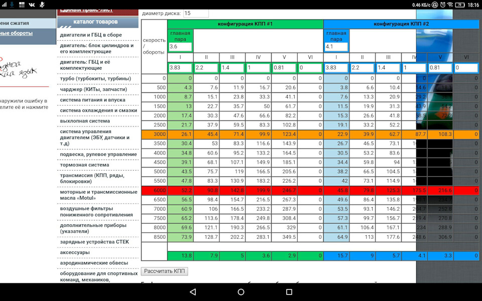Screen dimensions: 482x301
Task: Tap the Android back navigation icon
Action: click(193, 292)
